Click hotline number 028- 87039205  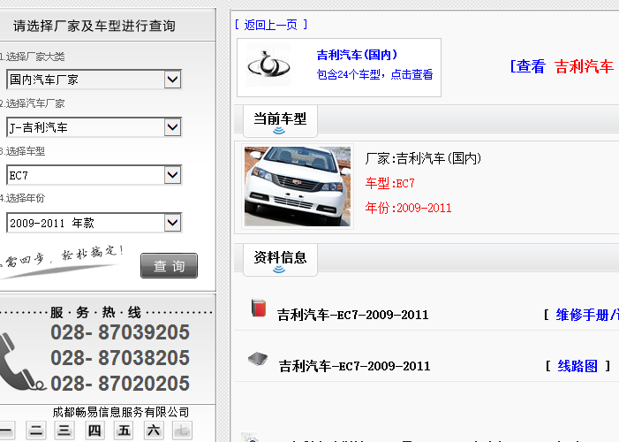click(120, 332)
